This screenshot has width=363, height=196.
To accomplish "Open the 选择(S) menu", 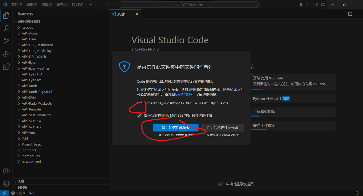I will pyautogui.click(x=47, y=5).
